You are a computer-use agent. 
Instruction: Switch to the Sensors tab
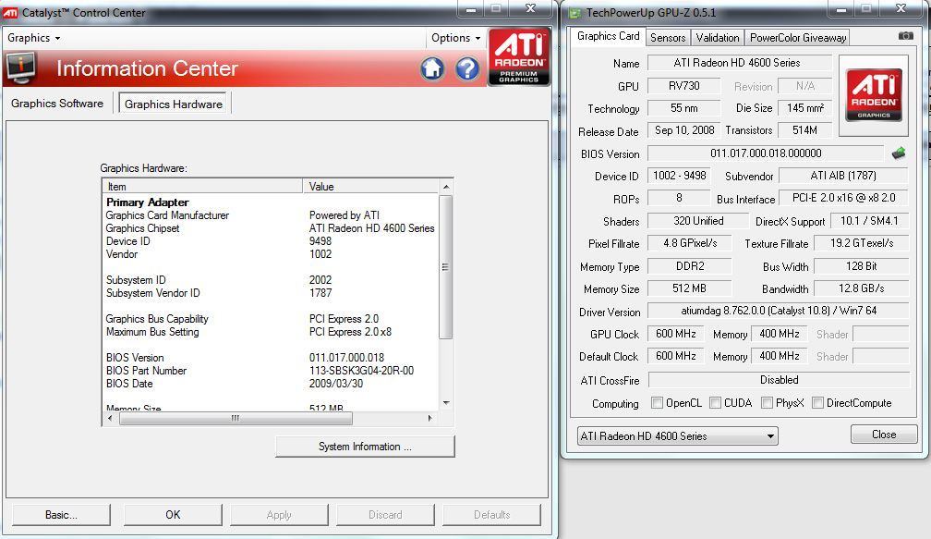(x=668, y=37)
